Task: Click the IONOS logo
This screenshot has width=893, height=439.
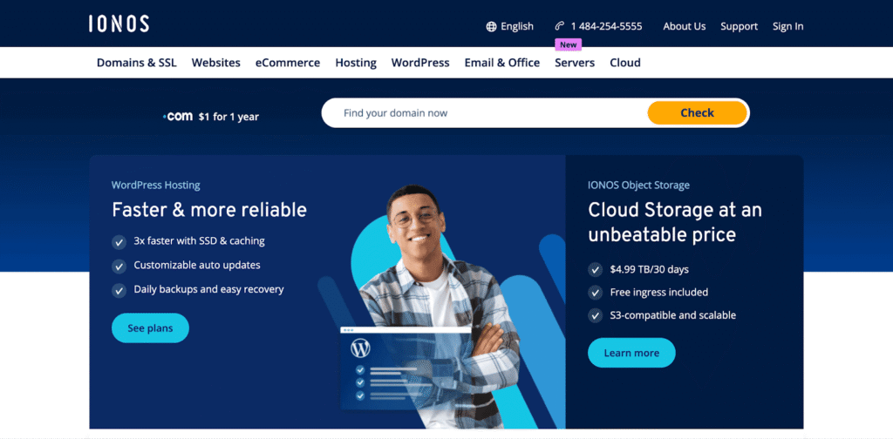Action: (x=119, y=24)
